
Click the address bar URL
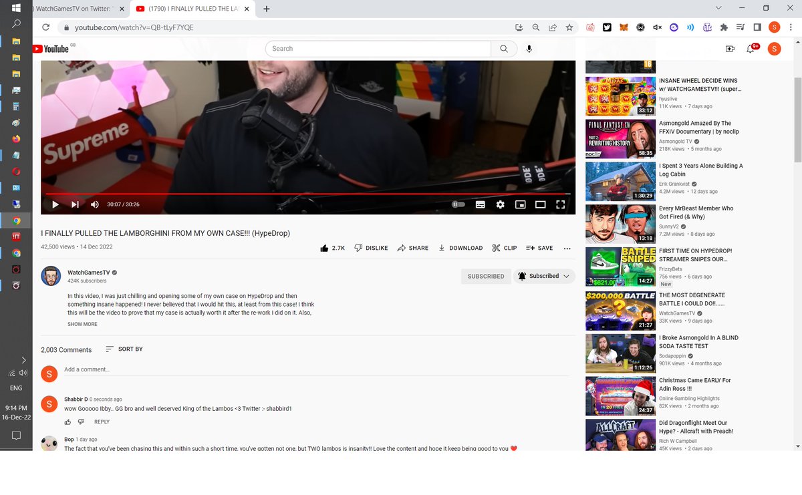[134, 27]
